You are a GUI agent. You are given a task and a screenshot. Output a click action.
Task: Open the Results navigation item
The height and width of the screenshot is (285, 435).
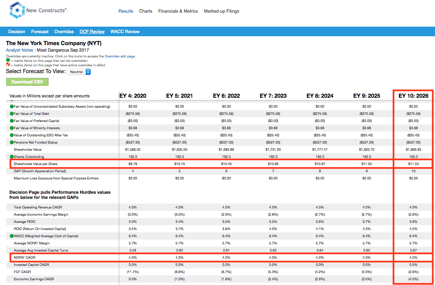pos(126,11)
